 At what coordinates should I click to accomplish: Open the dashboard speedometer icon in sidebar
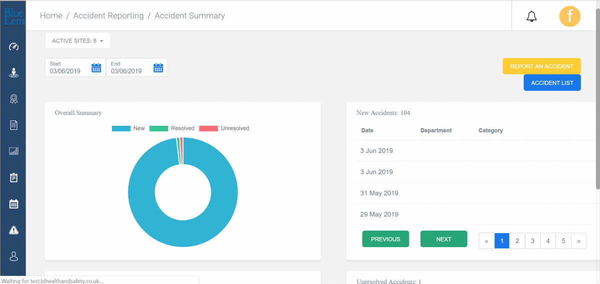pos(13,47)
